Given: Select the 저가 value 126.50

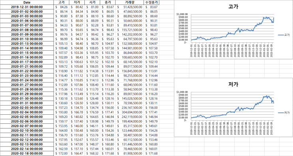Looking at the screenshot, I should (77, 103).
